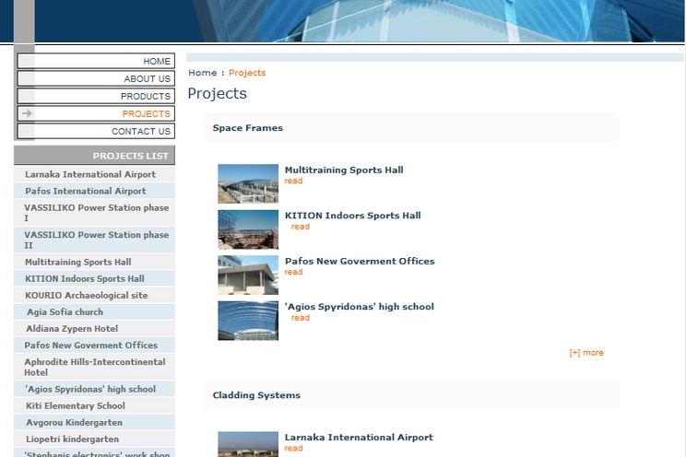
Task: Click the Larnaka International Airport thumbnail
Action: click(x=248, y=444)
